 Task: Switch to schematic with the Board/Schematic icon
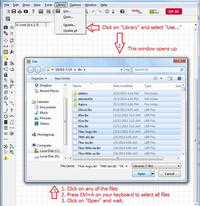33,12
